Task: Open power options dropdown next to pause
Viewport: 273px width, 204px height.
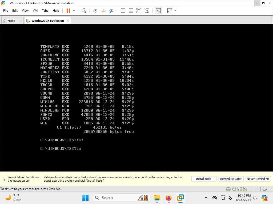Action: (x=74, y=11)
